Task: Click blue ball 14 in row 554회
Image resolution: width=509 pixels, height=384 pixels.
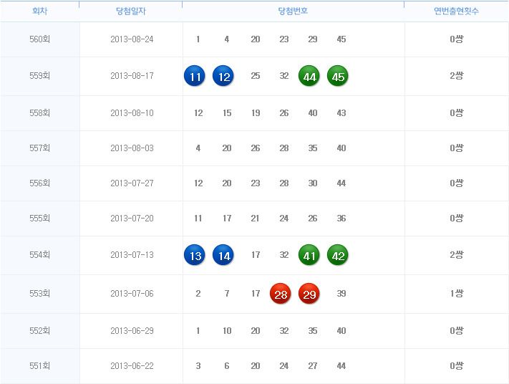Action: (223, 255)
